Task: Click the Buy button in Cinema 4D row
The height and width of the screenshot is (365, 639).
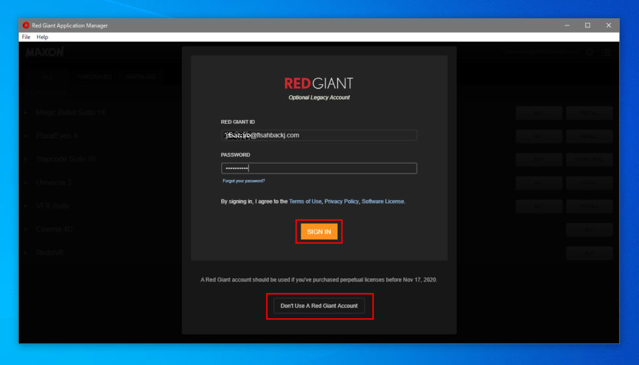Action: pyautogui.click(x=589, y=229)
